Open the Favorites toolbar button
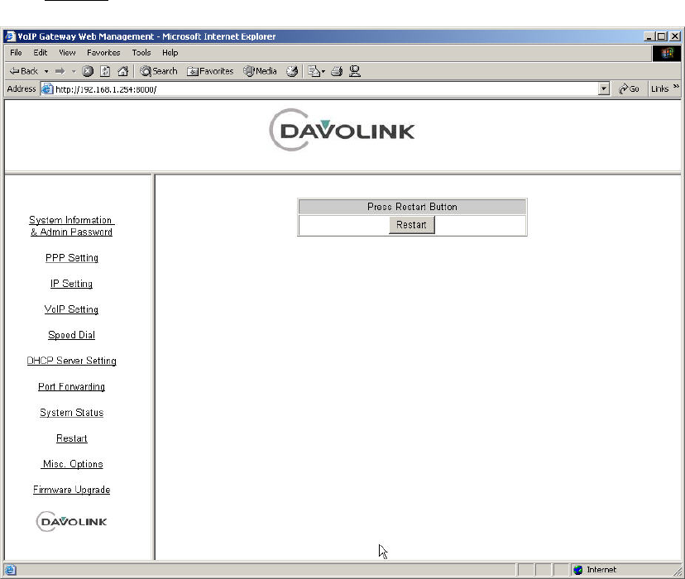This screenshot has height=579, width=685. pos(210,71)
